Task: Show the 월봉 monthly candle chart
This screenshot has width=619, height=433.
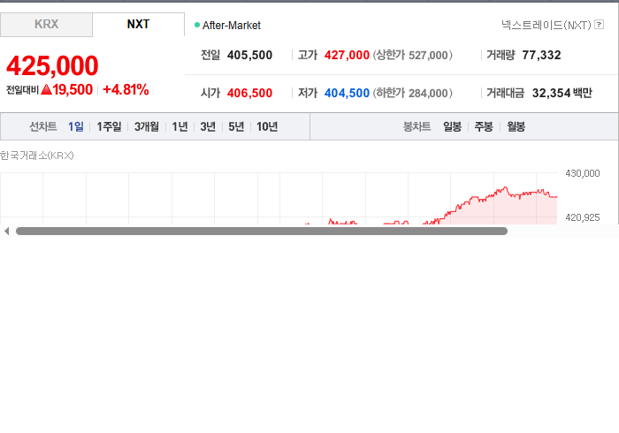Action: [516, 126]
